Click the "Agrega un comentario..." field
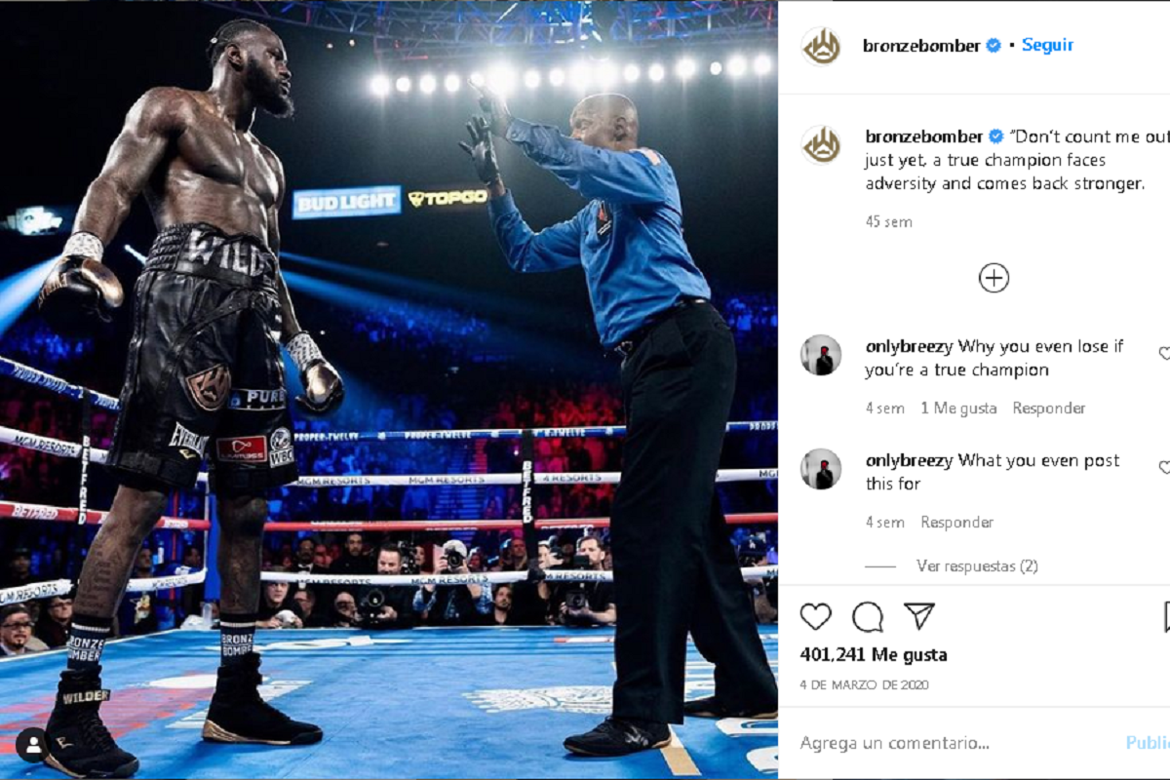 click(955, 743)
